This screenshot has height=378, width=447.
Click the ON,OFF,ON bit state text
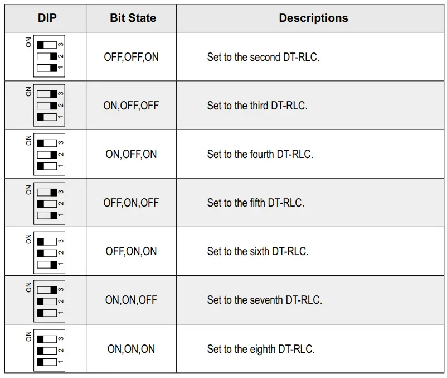[x=131, y=154]
